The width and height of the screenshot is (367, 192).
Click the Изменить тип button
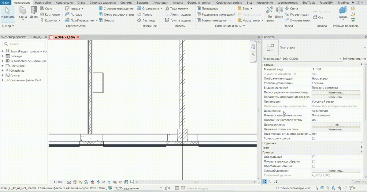click(354, 58)
